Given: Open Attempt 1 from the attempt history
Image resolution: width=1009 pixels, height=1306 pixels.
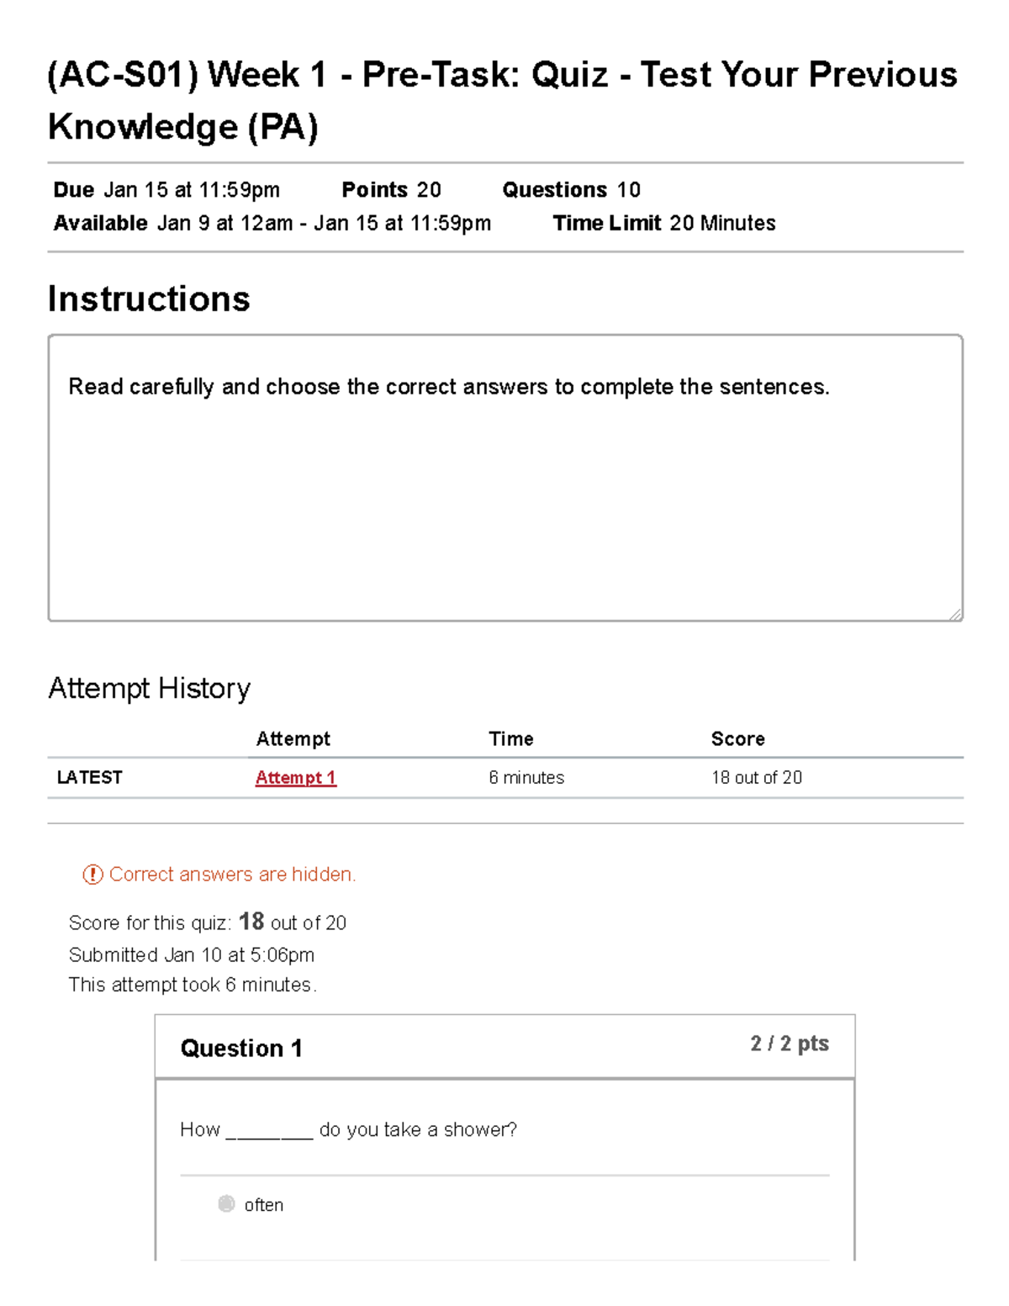Looking at the screenshot, I should 294,778.
